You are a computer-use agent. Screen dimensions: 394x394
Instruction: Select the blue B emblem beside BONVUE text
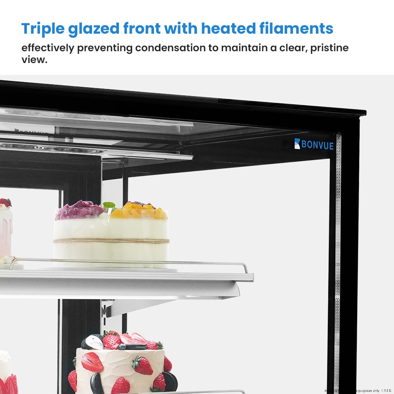click(297, 144)
